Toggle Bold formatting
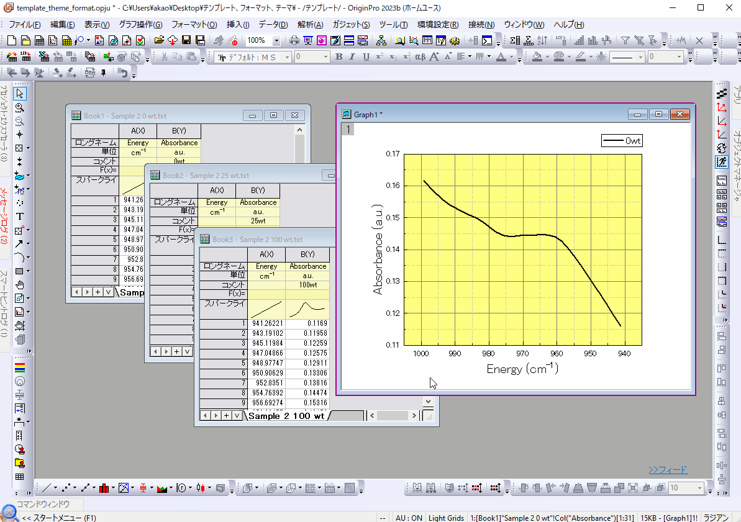This screenshot has width=741, height=522. click(339, 57)
